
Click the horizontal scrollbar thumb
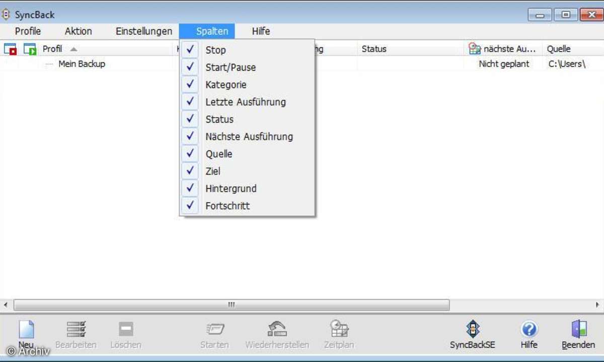pos(232,305)
